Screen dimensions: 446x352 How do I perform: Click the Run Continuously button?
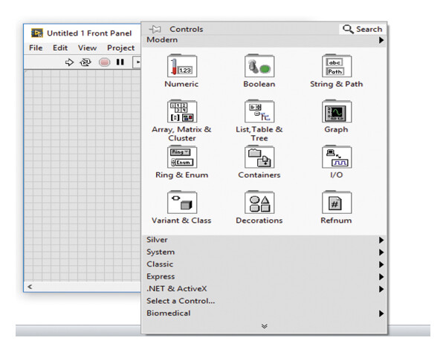85,62
